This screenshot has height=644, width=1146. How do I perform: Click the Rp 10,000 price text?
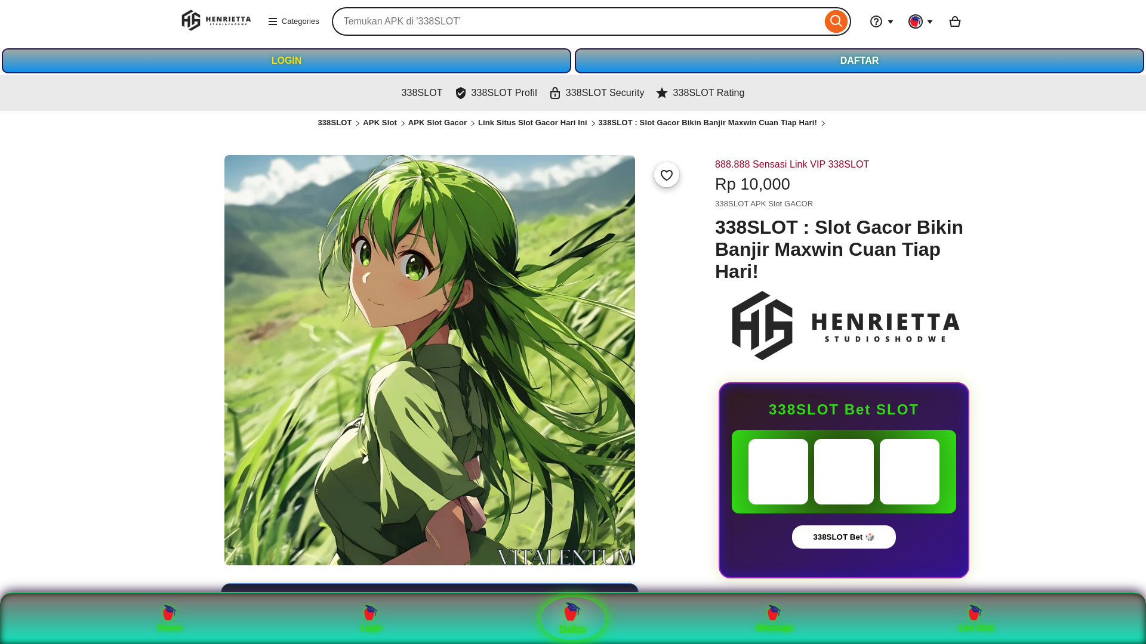coord(753,184)
